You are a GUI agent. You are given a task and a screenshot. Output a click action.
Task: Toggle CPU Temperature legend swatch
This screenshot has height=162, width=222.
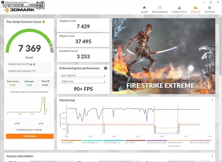point(93,140)
